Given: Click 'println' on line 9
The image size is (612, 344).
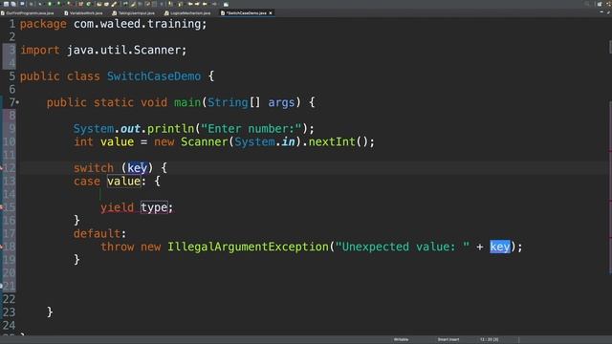Looking at the screenshot, I should click(x=170, y=128).
